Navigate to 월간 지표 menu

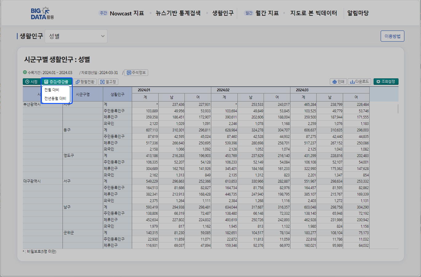coord(267,13)
